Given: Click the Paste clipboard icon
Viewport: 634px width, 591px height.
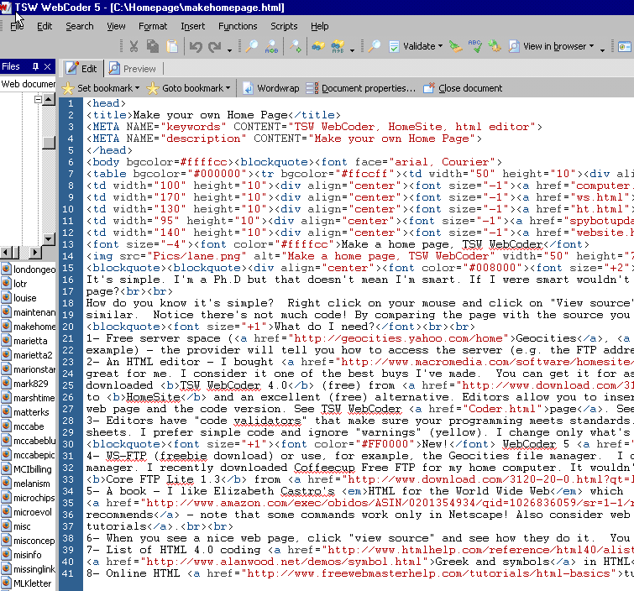Looking at the screenshot, I should (x=172, y=46).
